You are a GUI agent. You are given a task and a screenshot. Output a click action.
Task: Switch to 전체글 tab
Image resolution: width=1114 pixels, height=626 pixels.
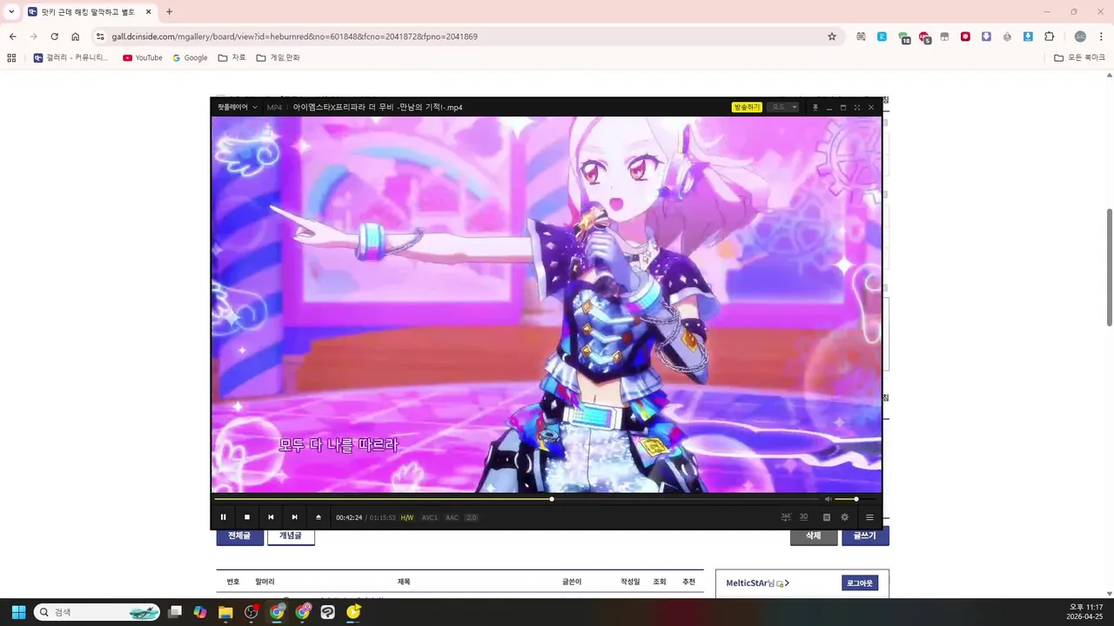pyautogui.click(x=239, y=536)
